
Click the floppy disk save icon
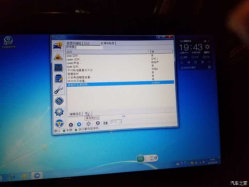[x=105, y=123]
